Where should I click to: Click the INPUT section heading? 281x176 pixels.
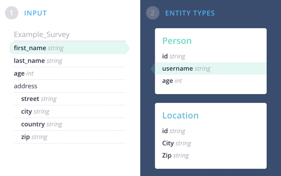point(35,13)
